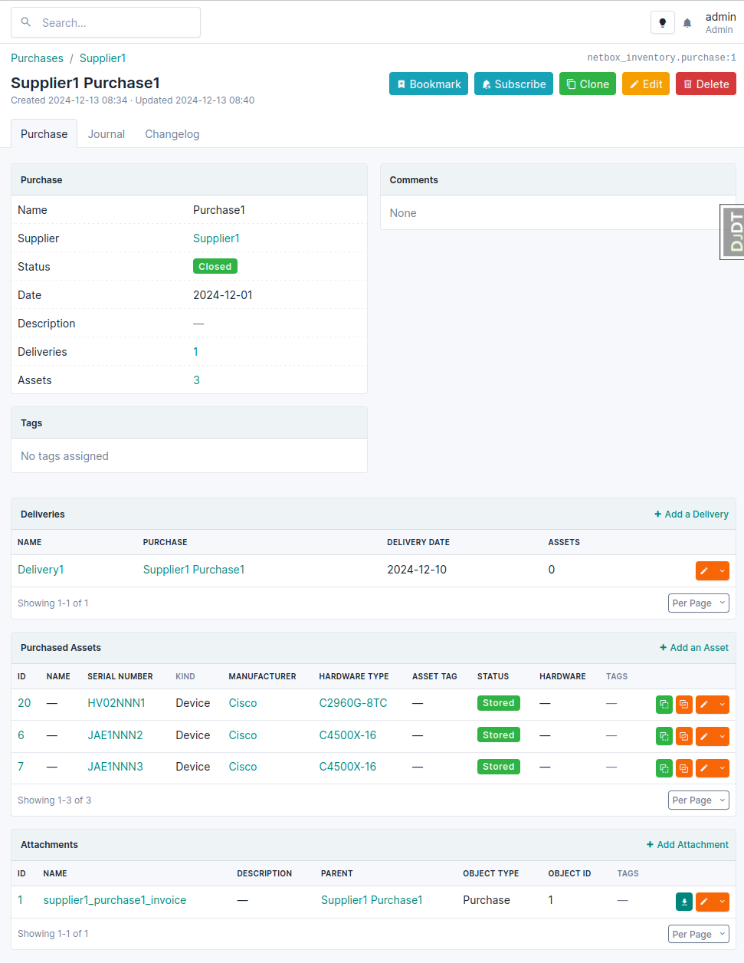Expand actions dropdown for asset JAE1NNN3

722,767
